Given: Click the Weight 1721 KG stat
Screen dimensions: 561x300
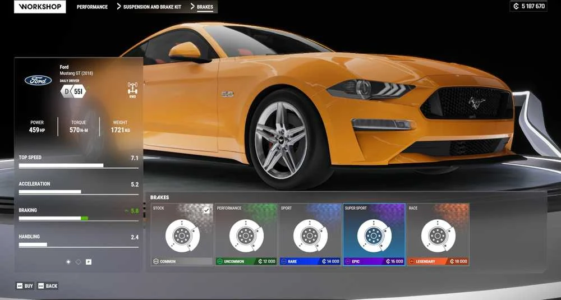Looking at the screenshot, I should click(x=120, y=127).
